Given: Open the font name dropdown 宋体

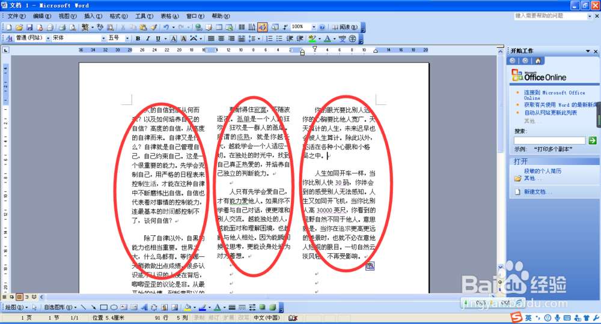Looking at the screenshot, I should 103,38.
